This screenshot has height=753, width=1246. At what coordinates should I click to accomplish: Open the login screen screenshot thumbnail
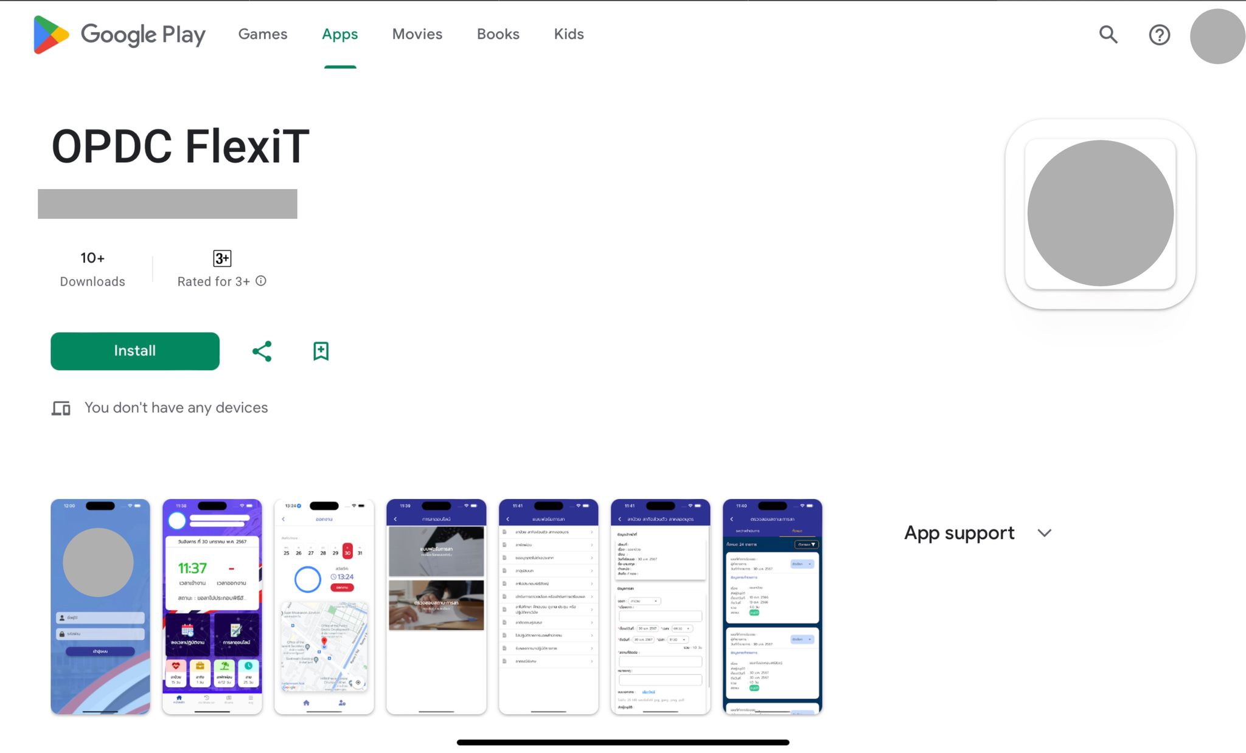coord(100,606)
